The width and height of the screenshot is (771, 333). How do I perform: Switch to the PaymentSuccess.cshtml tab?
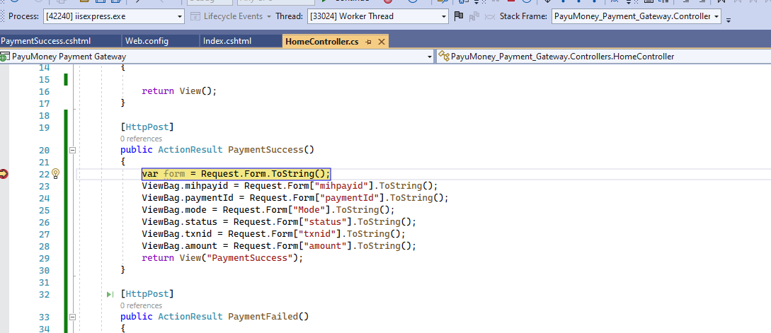(x=45, y=41)
